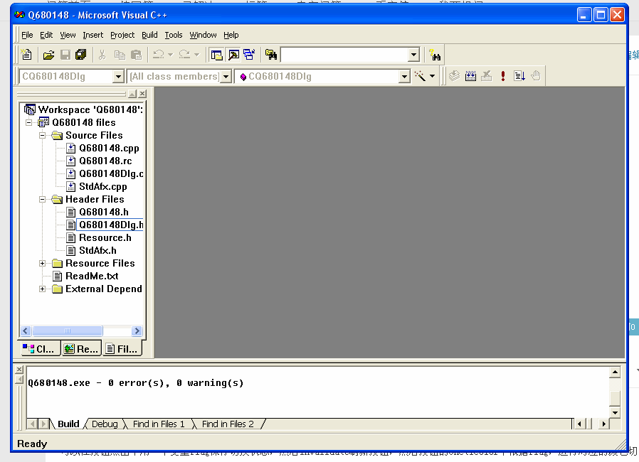Viewport: 639px width, 462px height.
Task: Switch to the Debug output tab
Action: point(105,424)
